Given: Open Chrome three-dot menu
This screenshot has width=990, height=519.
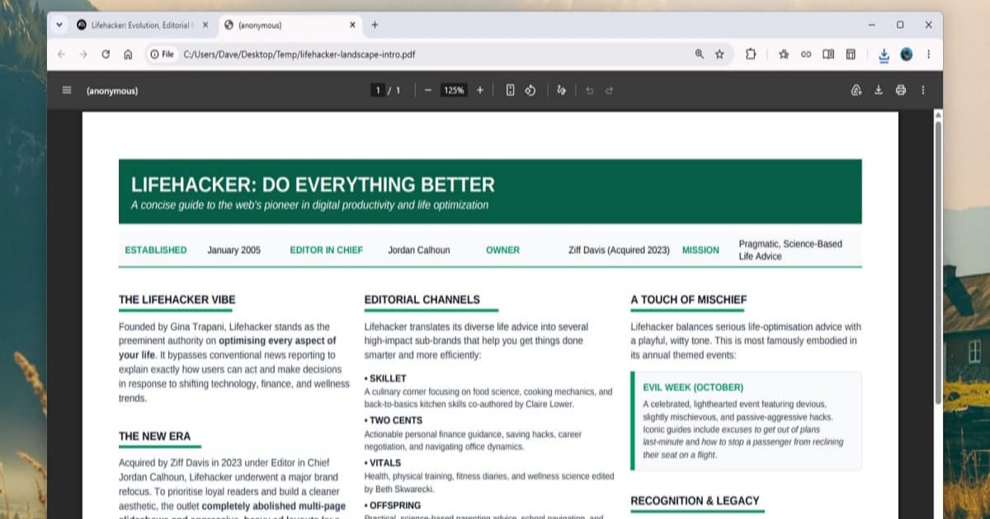Looking at the screenshot, I should [x=929, y=54].
